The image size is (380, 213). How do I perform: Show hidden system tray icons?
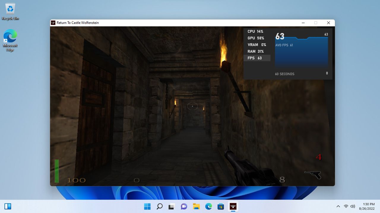click(x=338, y=206)
